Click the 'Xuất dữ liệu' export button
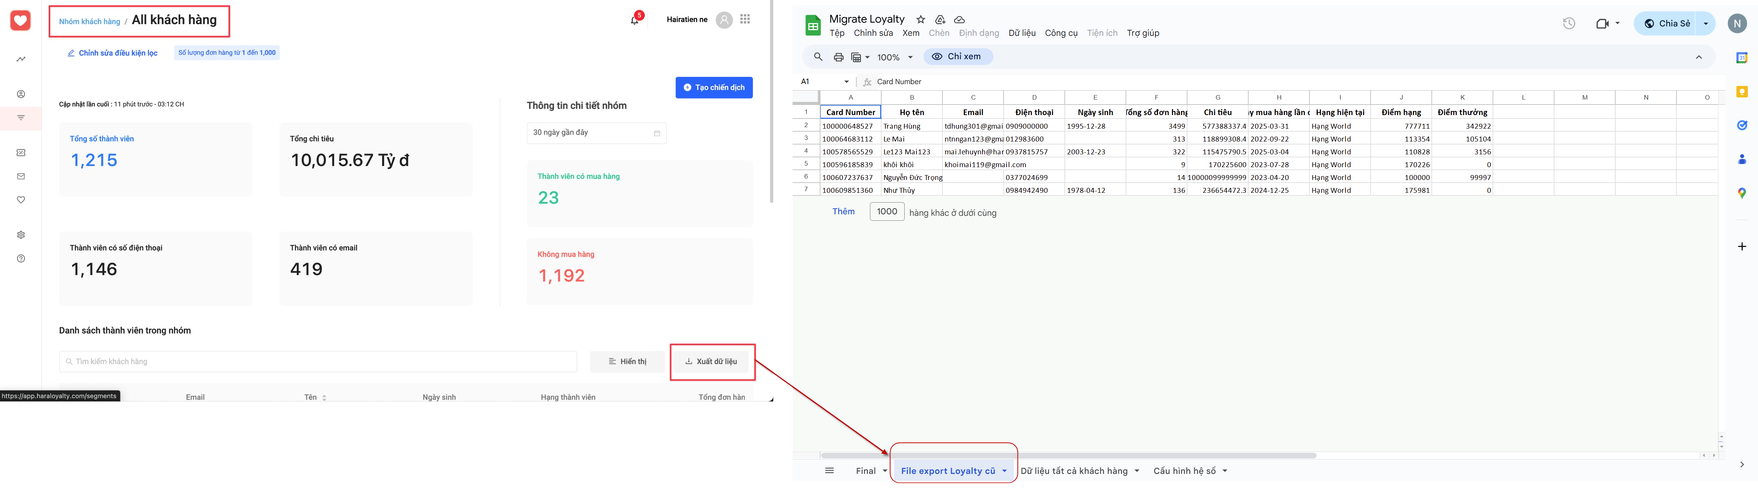 (711, 361)
